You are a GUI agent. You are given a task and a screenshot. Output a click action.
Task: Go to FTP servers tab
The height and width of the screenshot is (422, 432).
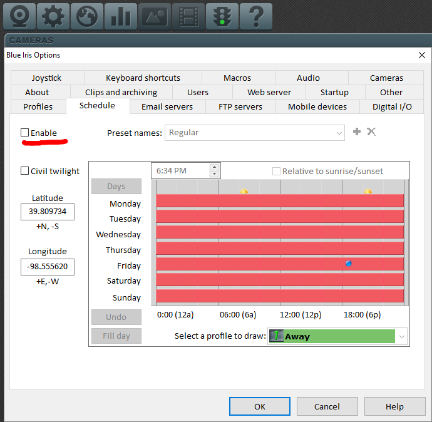click(x=240, y=106)
